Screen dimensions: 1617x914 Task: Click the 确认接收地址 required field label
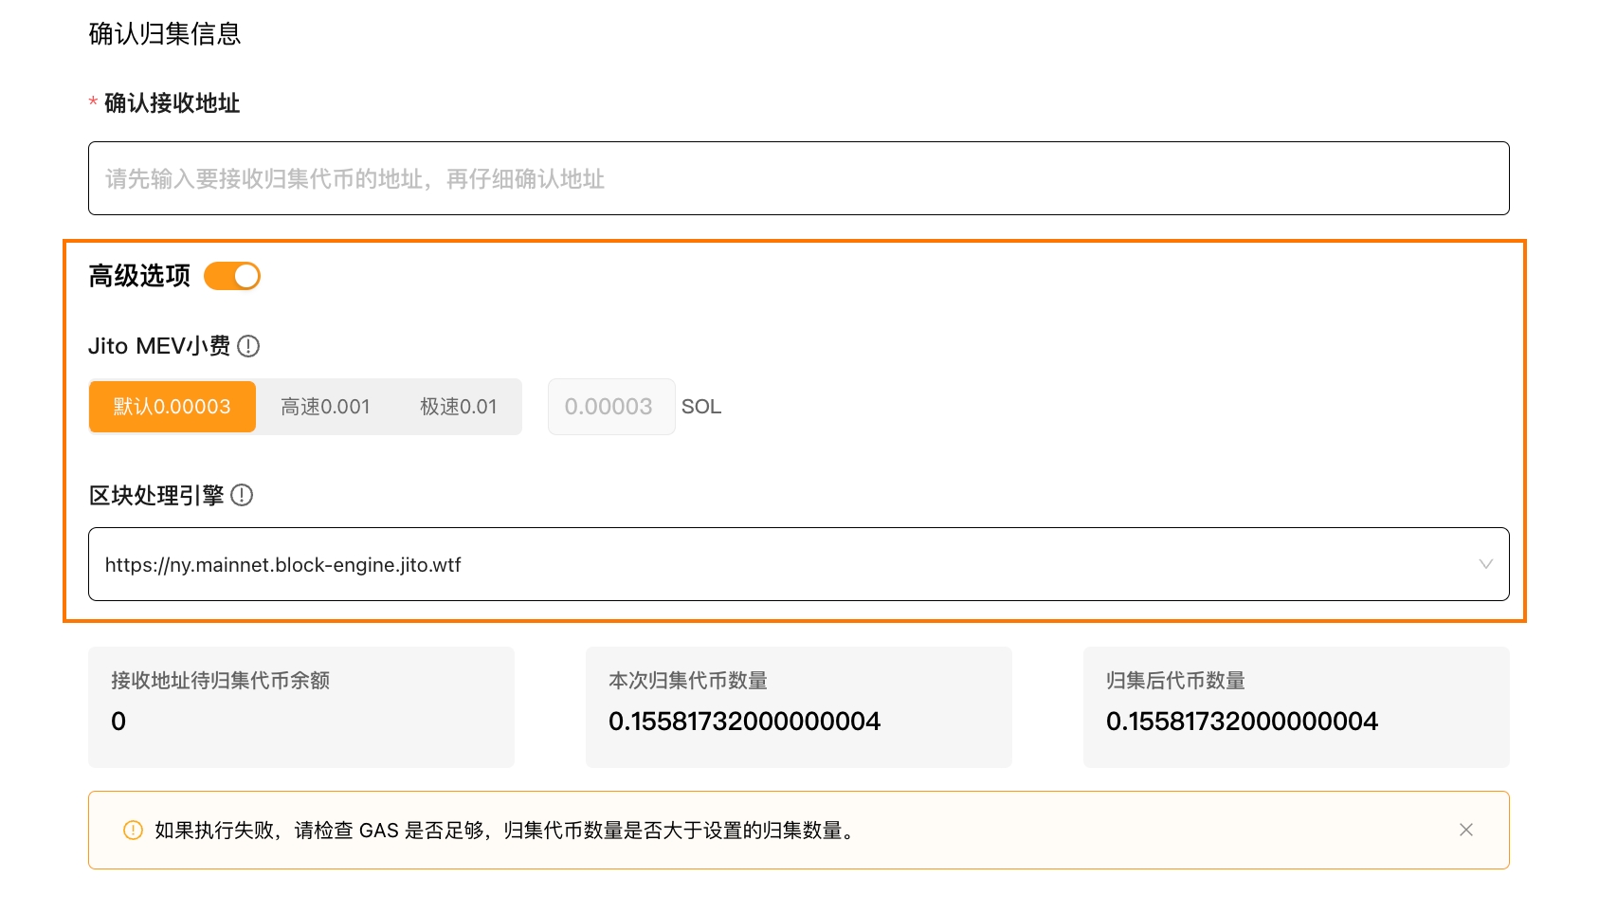(172, 102)
